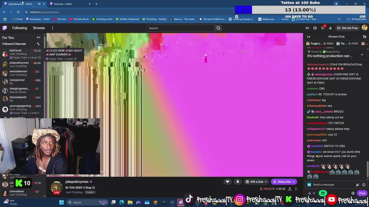Mute the plaqueboymax tab audio

pos(39,4)
